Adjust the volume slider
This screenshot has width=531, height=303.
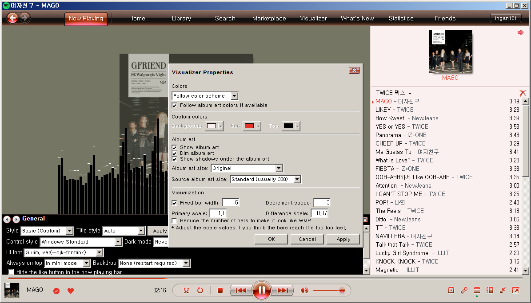[x=329, y=290]
